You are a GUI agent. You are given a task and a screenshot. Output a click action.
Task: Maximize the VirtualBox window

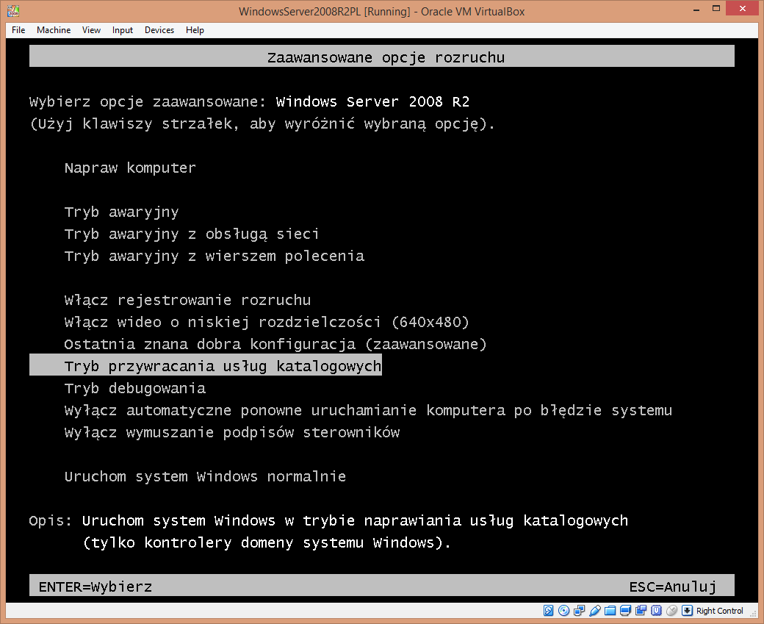click(716, 9)
